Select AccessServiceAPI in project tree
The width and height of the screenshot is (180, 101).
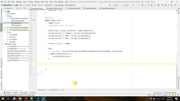(19, 20)
